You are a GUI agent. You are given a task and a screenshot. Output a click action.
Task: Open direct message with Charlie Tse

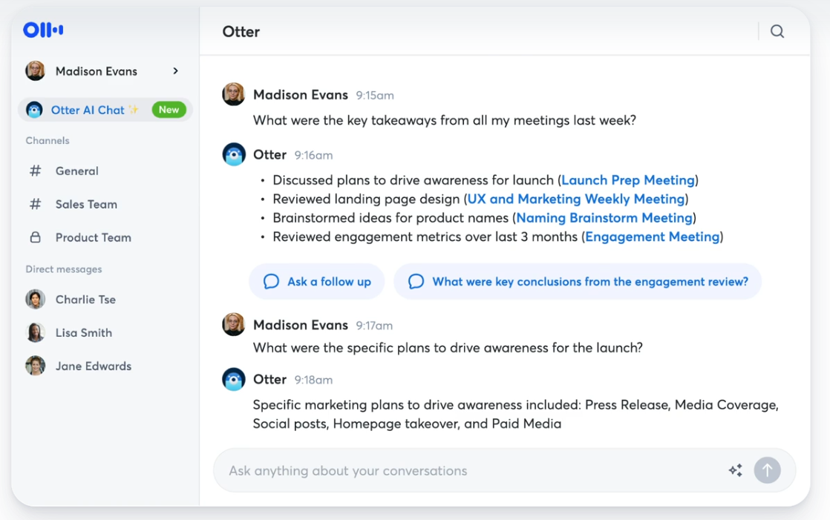click(85, 300)
